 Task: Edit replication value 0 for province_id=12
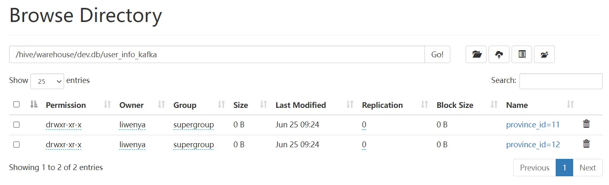point(364,144)
